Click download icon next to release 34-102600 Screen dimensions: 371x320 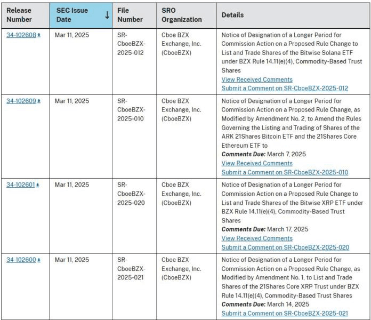pyautogui.click(x=39, y=260)
